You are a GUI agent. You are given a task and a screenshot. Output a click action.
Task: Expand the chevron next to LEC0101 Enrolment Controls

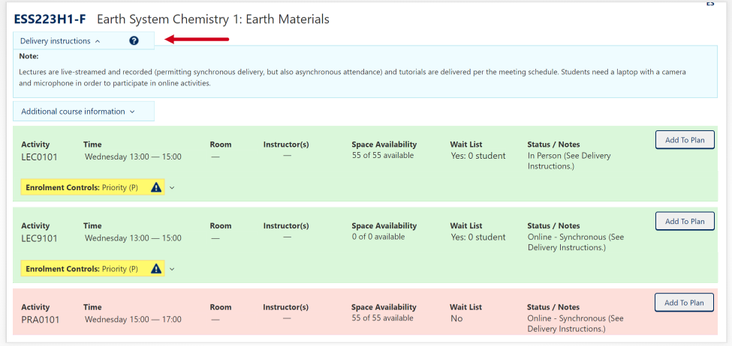[172, 187]
